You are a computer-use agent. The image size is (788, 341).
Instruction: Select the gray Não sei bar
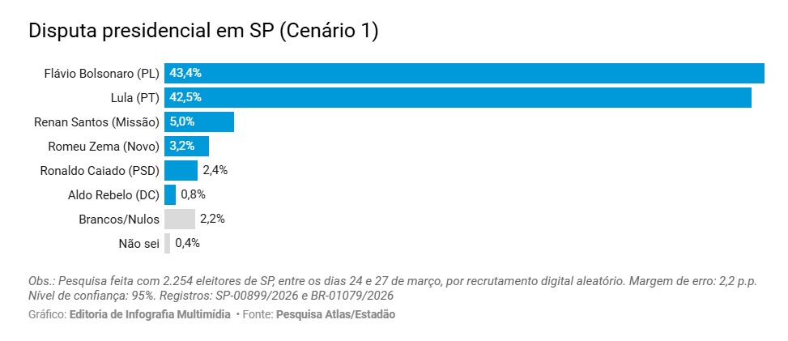tap(168, 243)
